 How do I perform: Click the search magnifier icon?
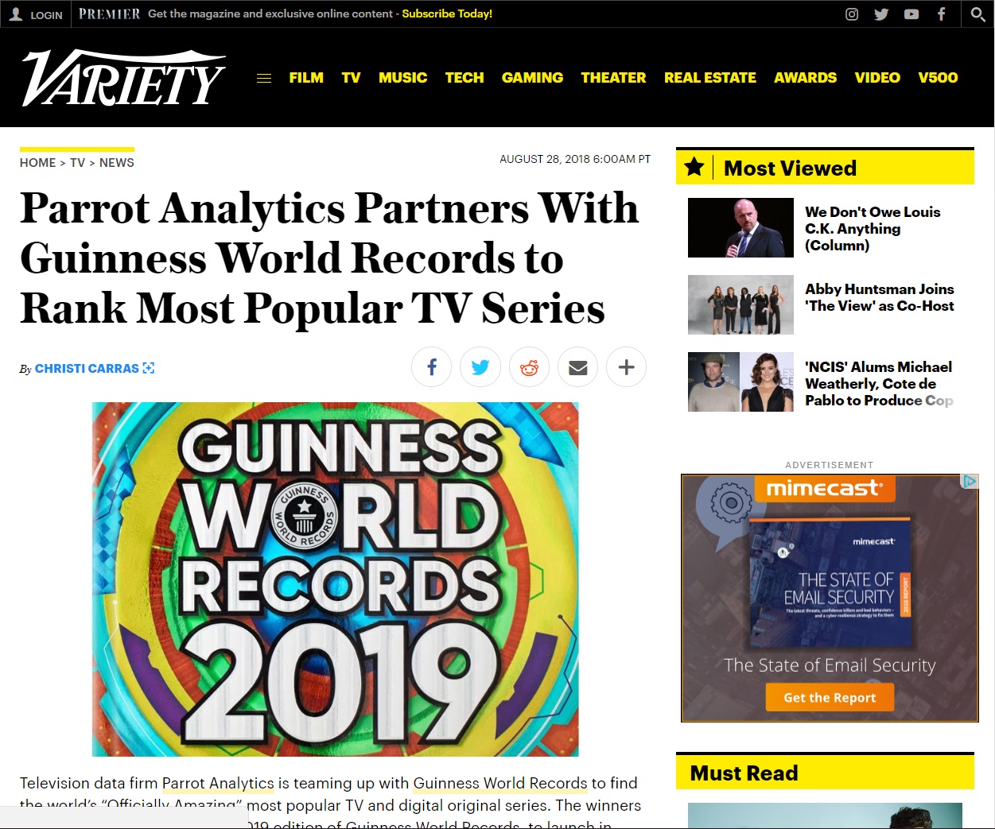coord(978,14)
